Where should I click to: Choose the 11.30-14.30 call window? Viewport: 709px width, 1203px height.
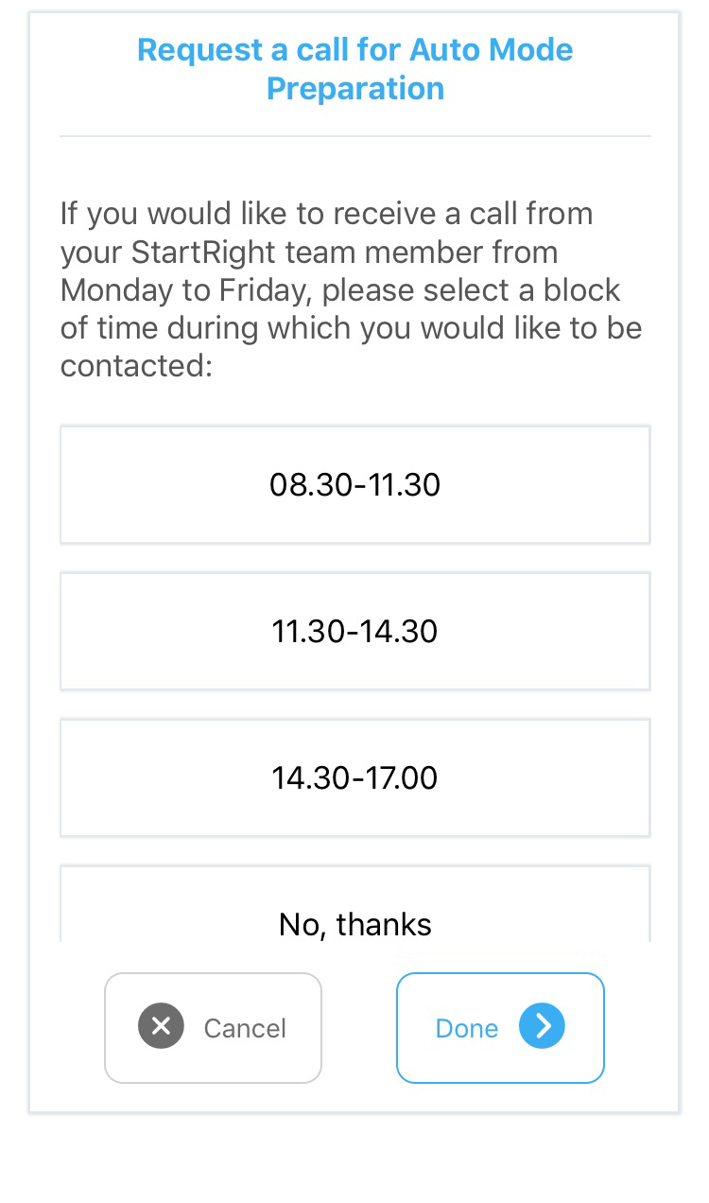354,631
